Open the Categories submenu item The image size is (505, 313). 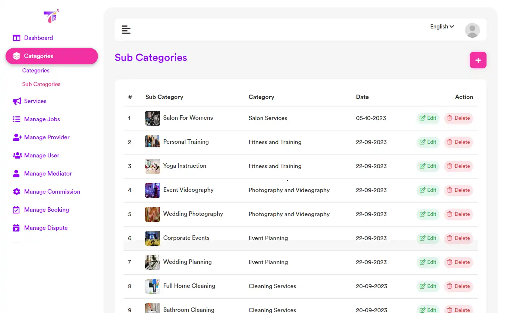(36, 70)
